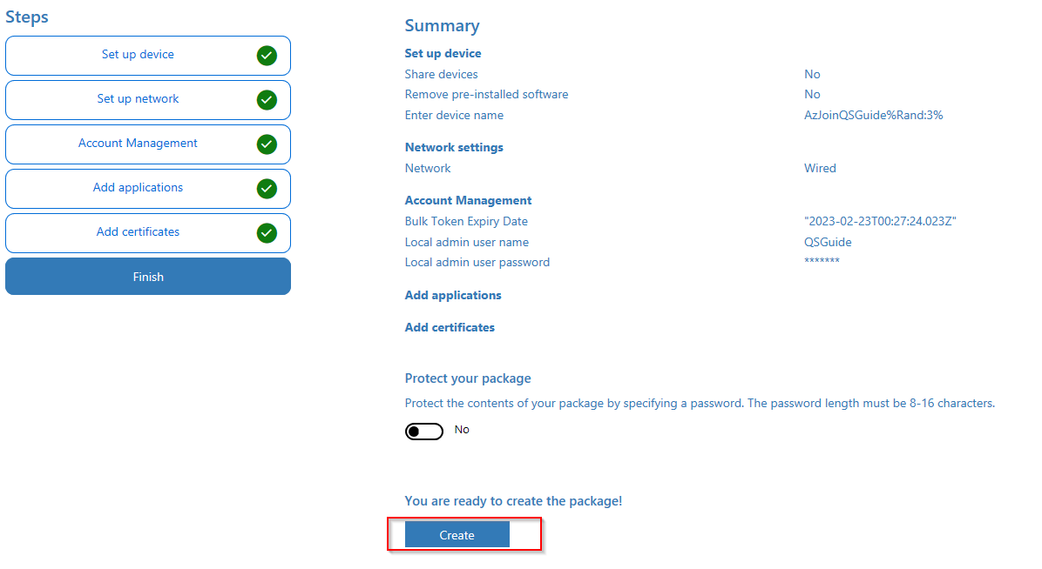The height and width of the screenshot is (569, 1042).
Task: Open the Add applications step
Action: tap(138, 188)
